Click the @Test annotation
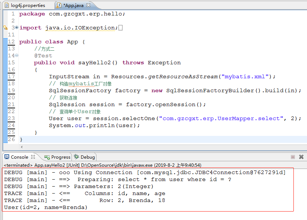 tap(43, 56)
